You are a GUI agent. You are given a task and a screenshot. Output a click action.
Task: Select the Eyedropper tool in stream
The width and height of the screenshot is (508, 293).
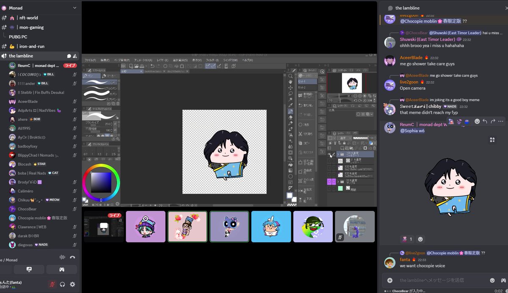290,105
